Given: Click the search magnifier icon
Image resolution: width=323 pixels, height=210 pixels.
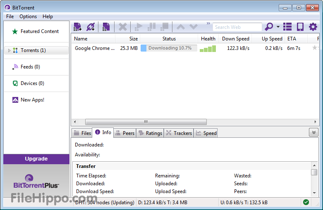Looking at the screenshot, I should coord(269,27).
